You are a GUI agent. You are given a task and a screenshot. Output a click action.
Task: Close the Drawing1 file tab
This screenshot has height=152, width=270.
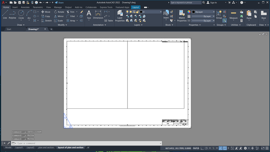tap(45, 29)
